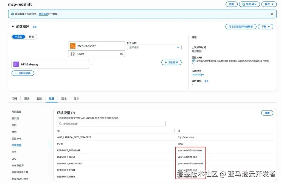The image size is (281, 183).
Task: Select 目标 in the configuration sidebar
Action: tap(14, 132)
